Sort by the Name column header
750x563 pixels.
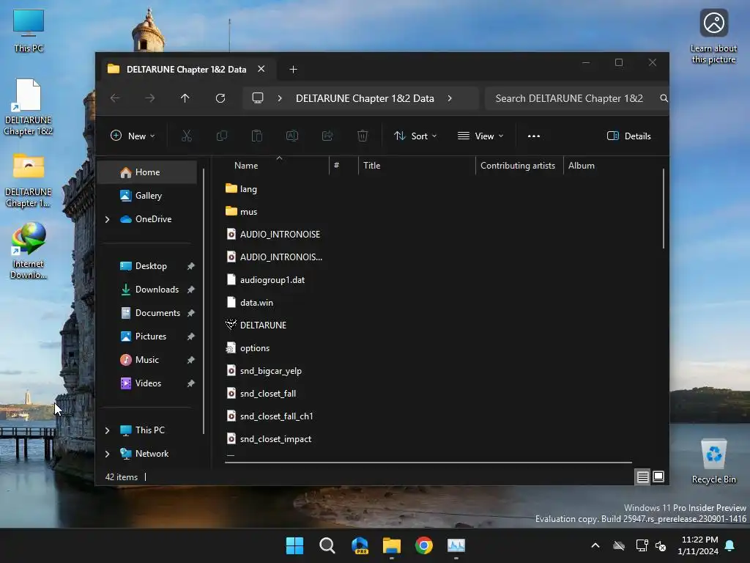tap(276, 166)
